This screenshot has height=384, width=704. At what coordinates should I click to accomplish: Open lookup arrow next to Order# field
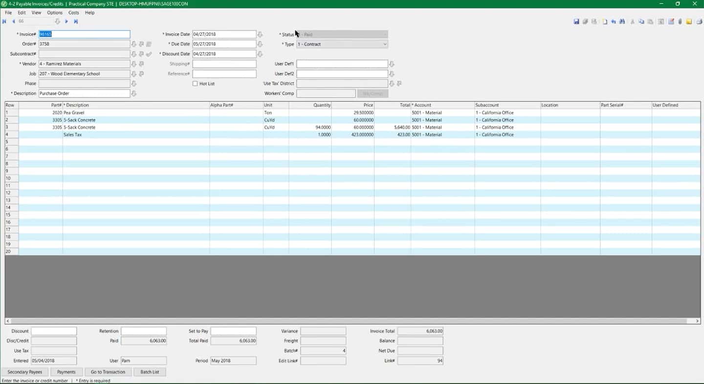(134, 44)
